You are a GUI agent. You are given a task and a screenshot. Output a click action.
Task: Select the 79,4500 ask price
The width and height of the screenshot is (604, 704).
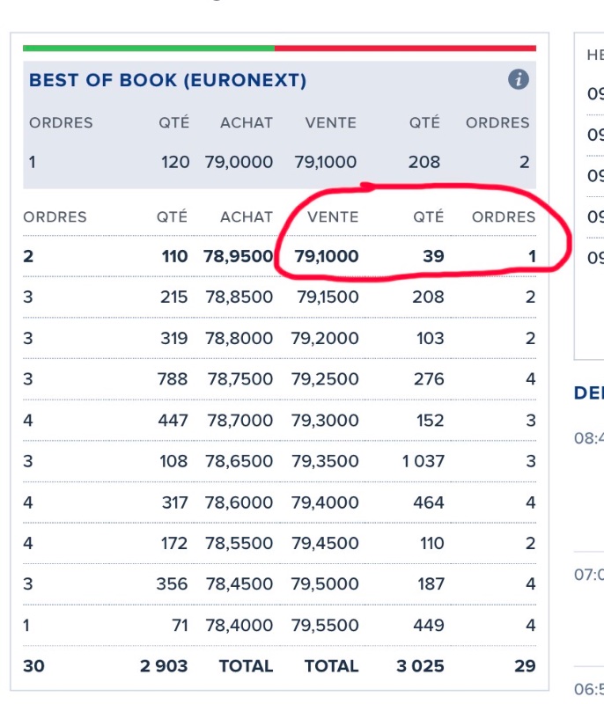point(328,543)
